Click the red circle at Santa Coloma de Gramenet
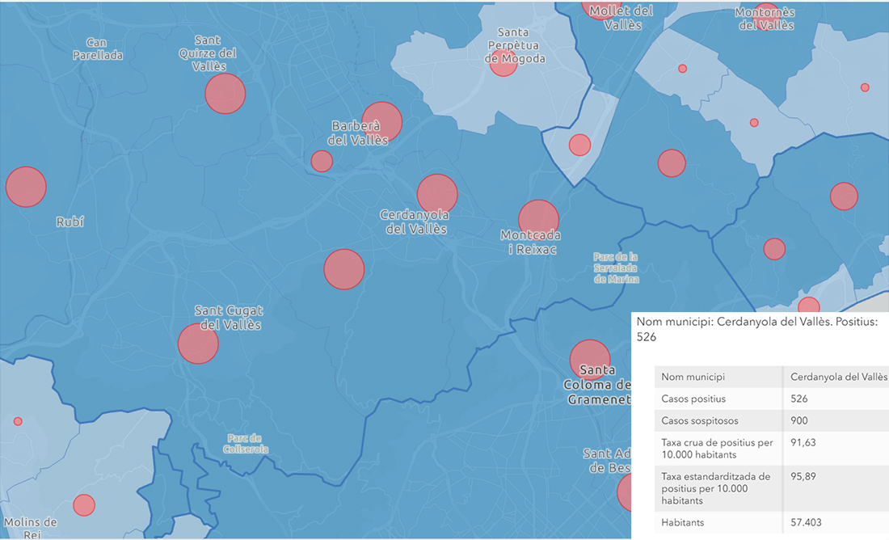The image size is (889, 540). tap(590, 361)
